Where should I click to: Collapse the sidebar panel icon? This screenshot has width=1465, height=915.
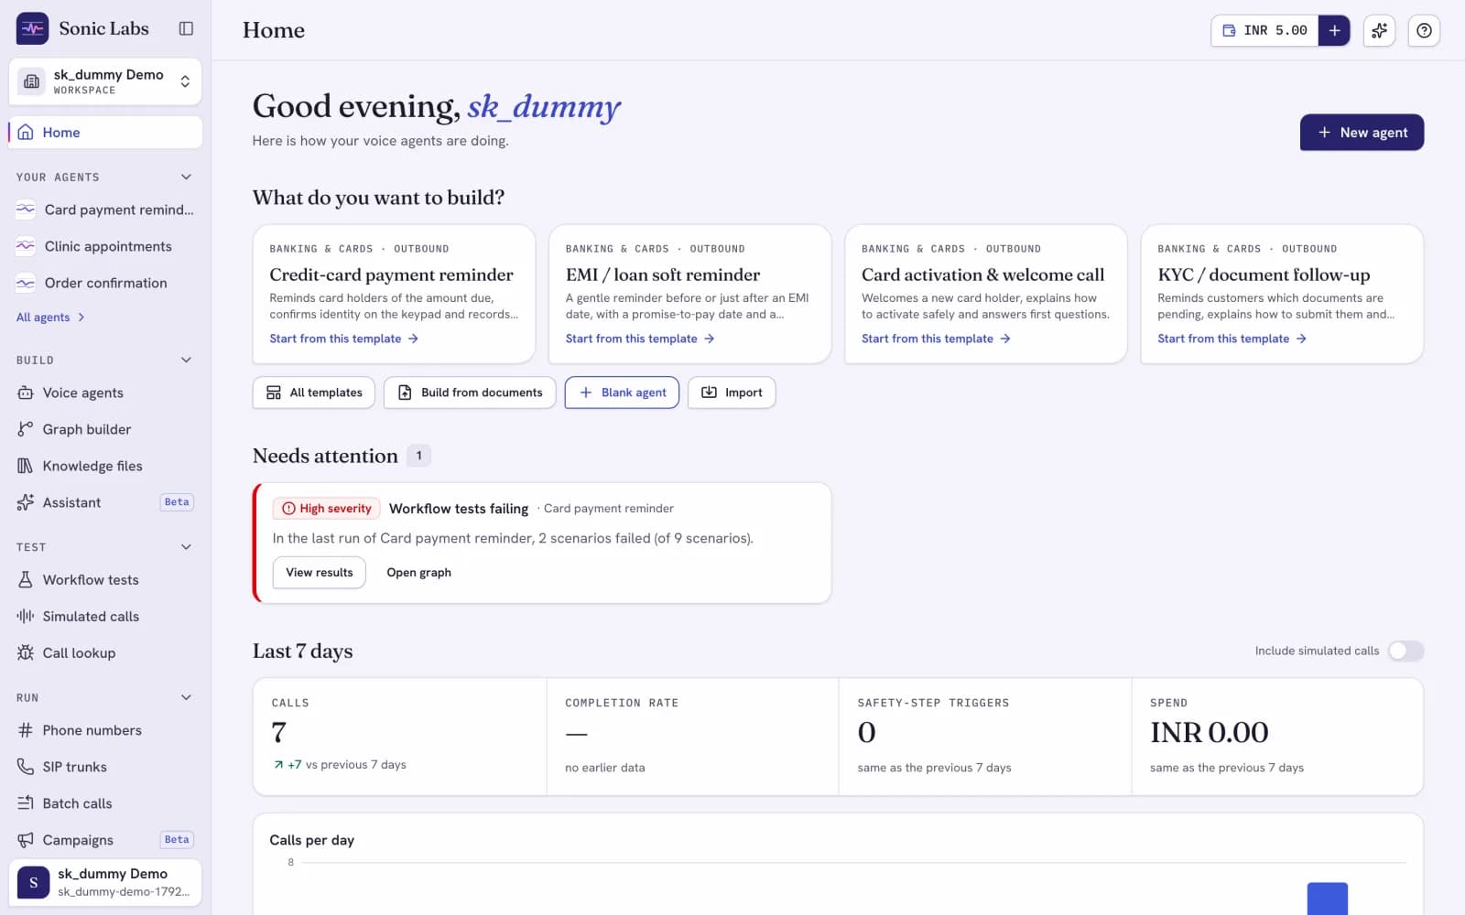(186, 28)
